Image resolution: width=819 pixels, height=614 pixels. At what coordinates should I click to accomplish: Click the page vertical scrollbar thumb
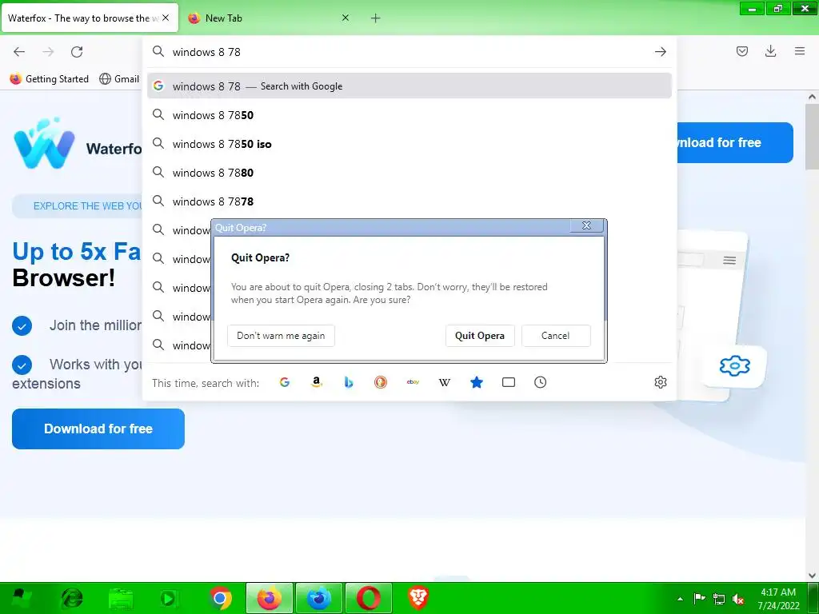[813, 137]
